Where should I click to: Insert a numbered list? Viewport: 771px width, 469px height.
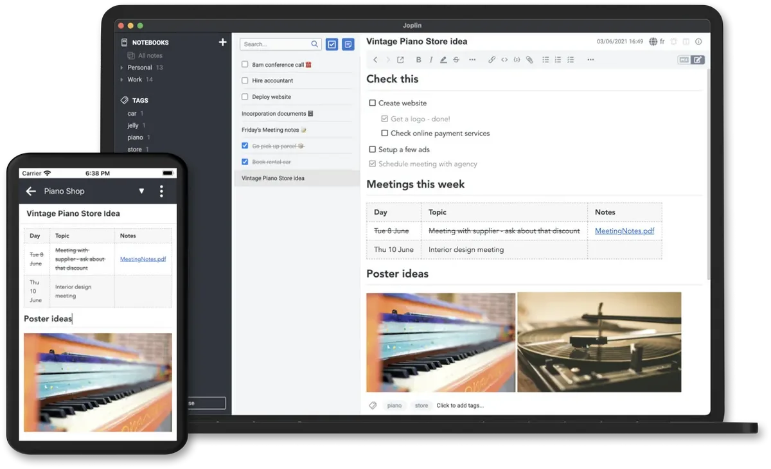point(558,60)
